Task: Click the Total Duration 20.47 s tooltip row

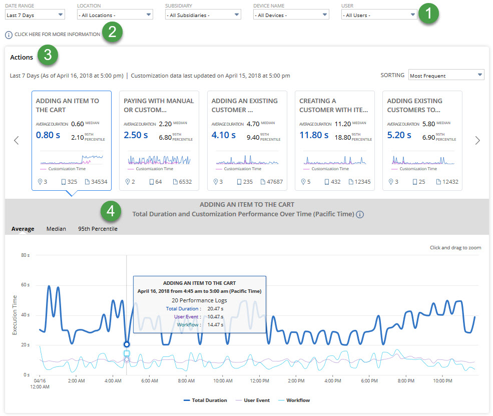Action: [195, 309]
